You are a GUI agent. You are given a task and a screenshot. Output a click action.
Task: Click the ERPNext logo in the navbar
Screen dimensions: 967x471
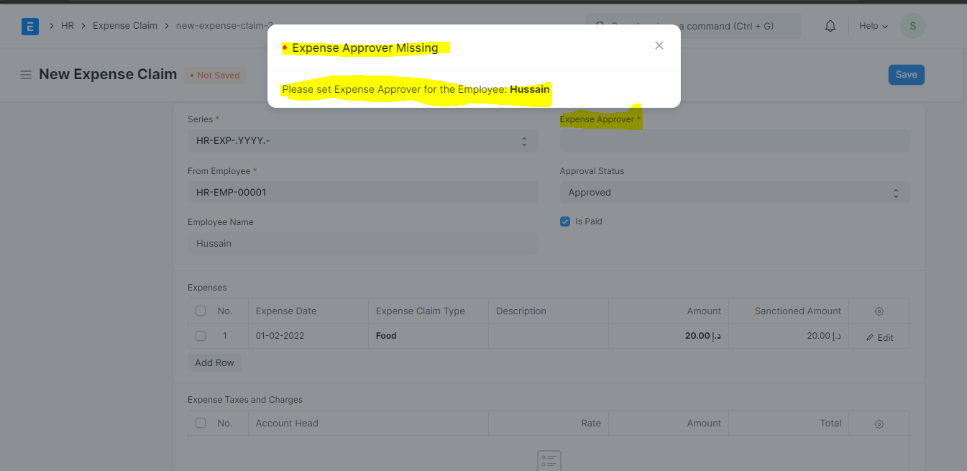point(29,26)
